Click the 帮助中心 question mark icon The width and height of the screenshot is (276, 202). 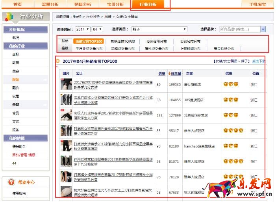pos(11,182)
